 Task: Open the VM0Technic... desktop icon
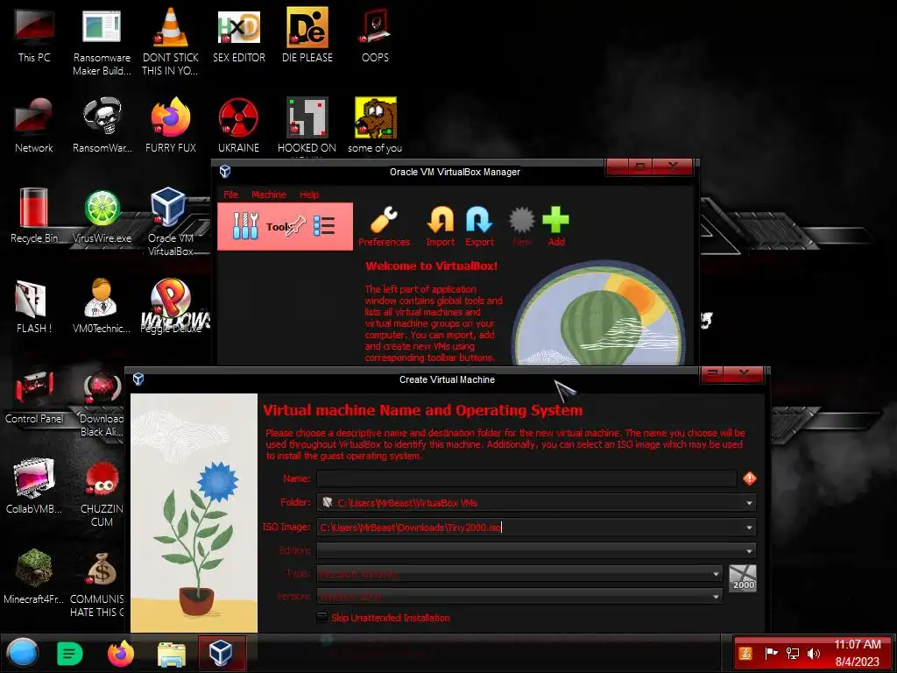coord(102,307)
